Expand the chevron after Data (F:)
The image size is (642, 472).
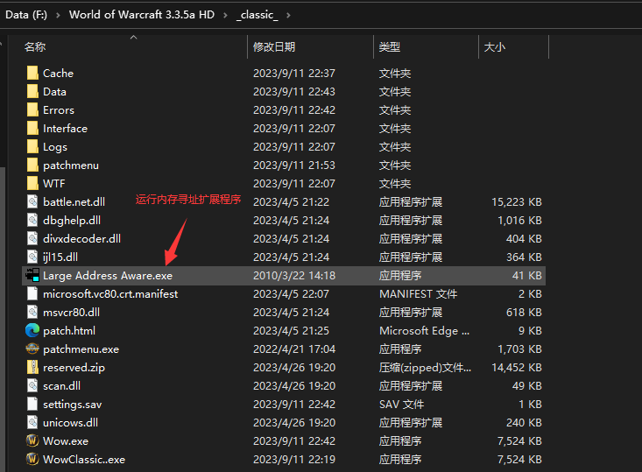(58, 15)
